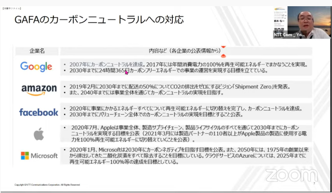Click the Google logo in the table
The height and width of the screenshot is (193, 332).
[x=36, y=67]
